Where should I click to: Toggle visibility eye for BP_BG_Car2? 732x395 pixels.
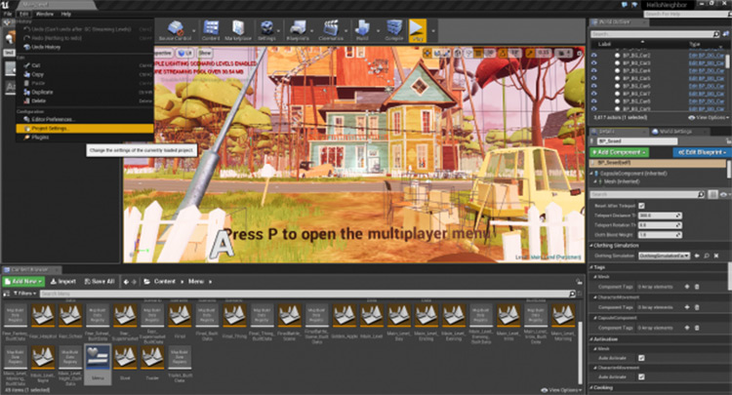click(593, 56)
